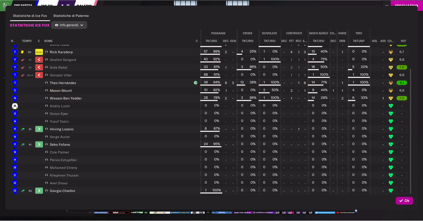423x221 pixels.
Task: Click shirt number icon for Mason Mount
Action: tap(15, 91)
